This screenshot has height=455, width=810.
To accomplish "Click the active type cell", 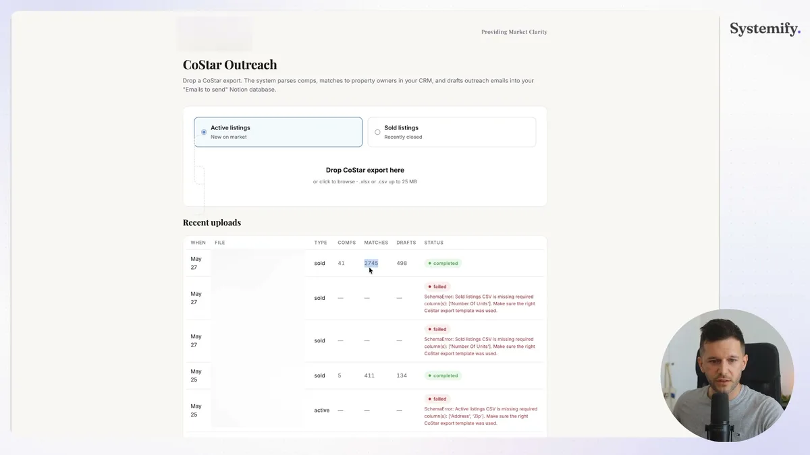I will [322, 411].
